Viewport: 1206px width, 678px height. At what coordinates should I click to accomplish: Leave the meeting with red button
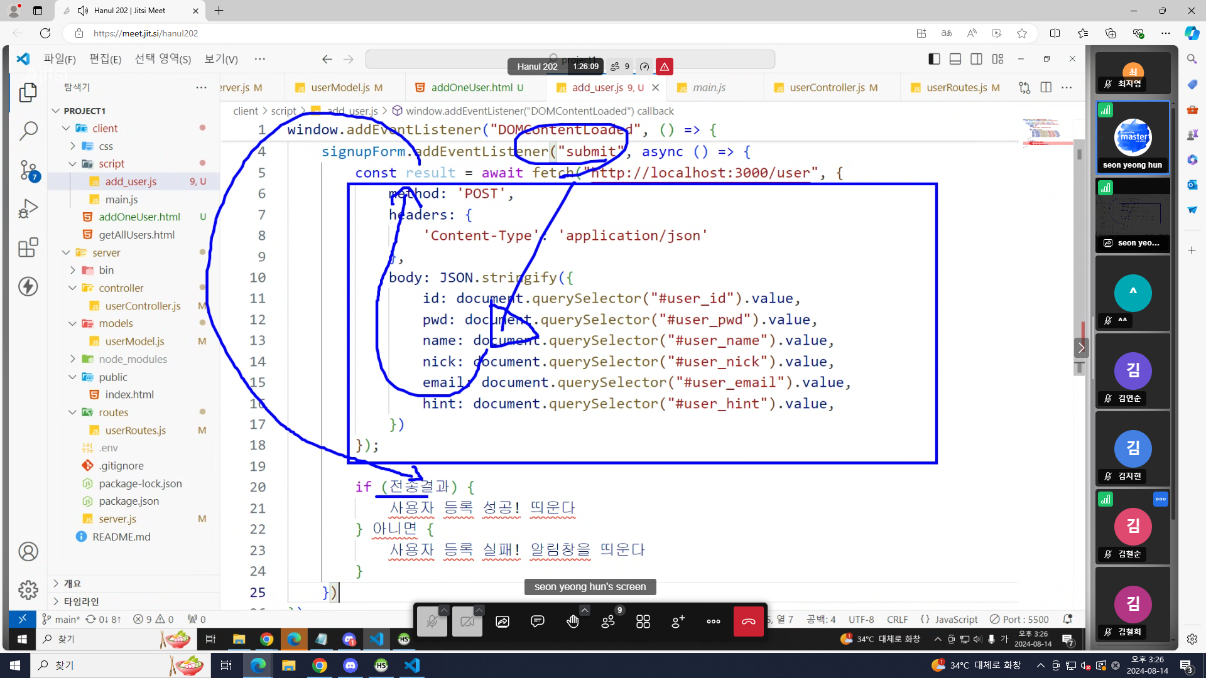tap(748, 621)
